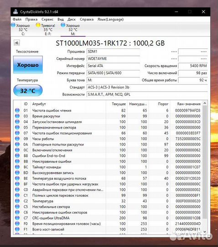Click the Атрибут column header

pyautogui.click(x=68, y=104)
